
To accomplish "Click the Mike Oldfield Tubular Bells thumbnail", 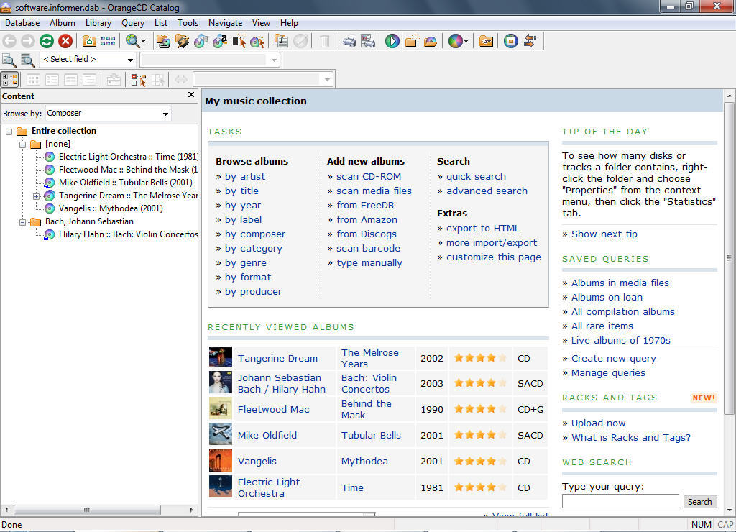I will point(221,434).
